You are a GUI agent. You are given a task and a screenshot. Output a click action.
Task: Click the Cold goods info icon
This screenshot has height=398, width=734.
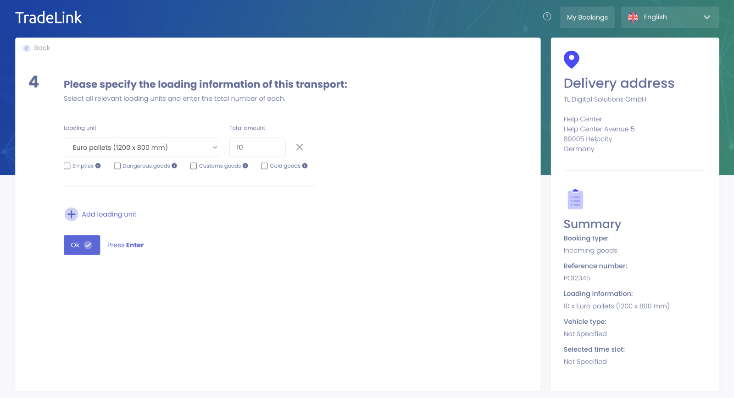(x=305, y=166)
